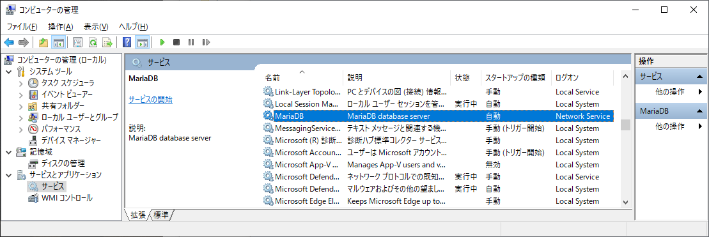This screenshot has width=709, height=237.
Task: Toggle the Show/Hide Console Tree icon
Action: (58, 42)
